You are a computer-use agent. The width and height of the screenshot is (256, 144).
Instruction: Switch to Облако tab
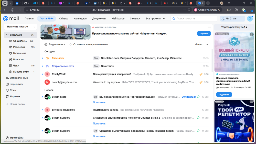63,19
